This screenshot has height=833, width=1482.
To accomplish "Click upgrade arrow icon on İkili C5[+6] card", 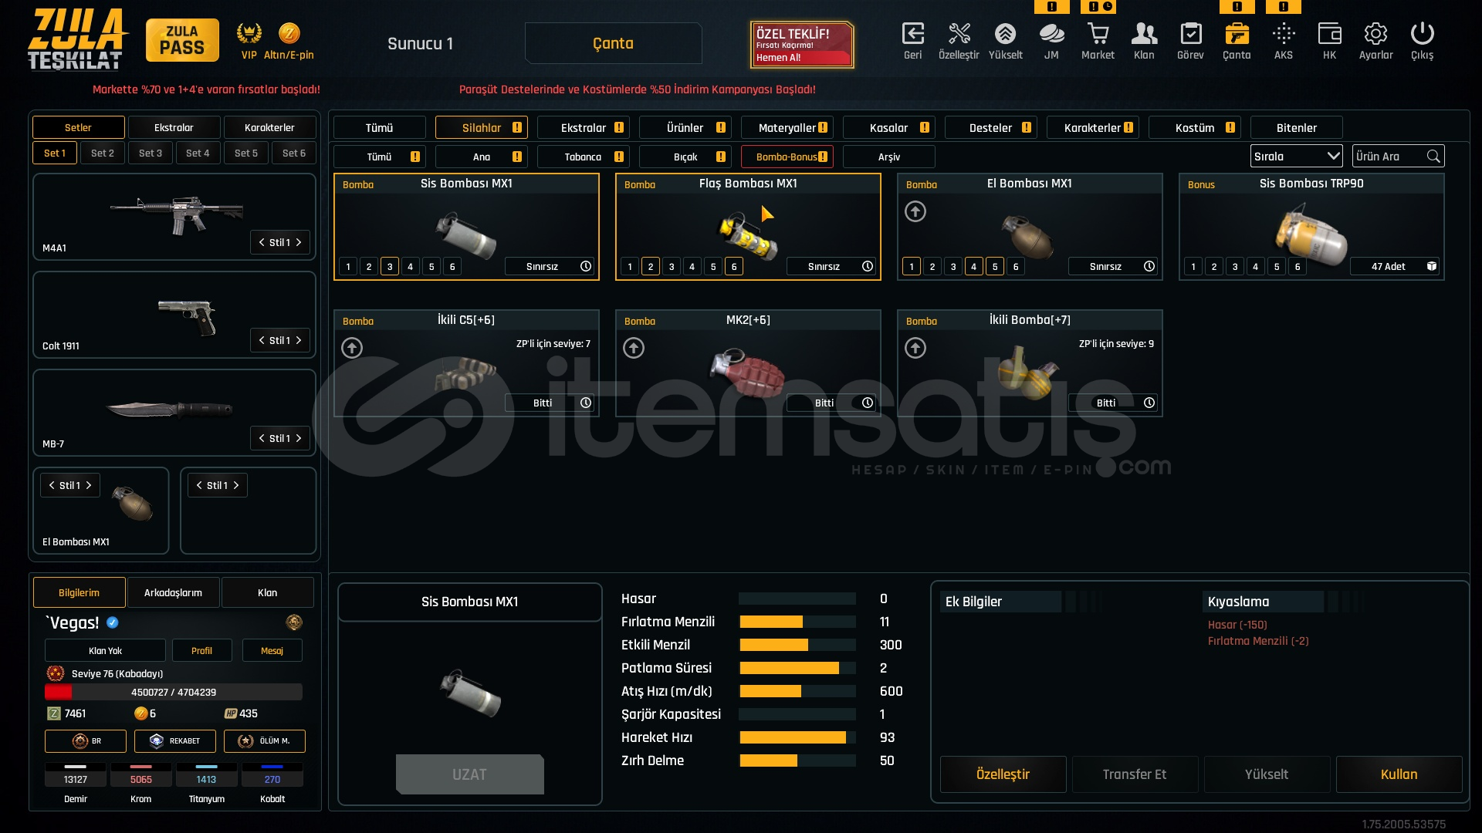I will (x=352, y=348).
